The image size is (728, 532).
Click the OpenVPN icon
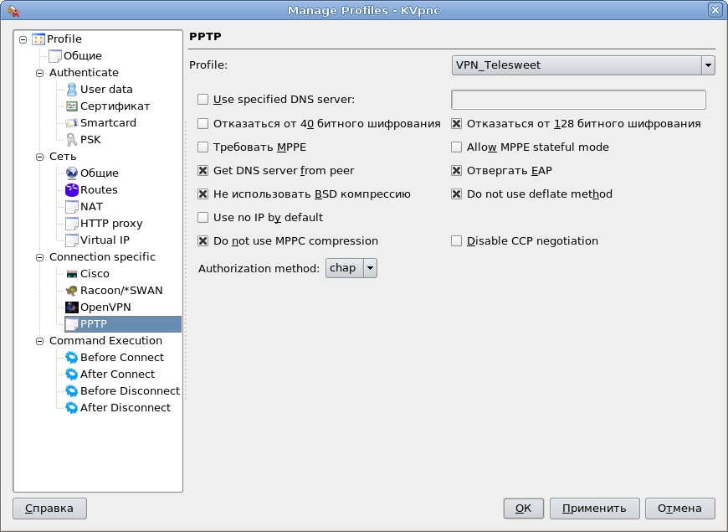[72, 307]
